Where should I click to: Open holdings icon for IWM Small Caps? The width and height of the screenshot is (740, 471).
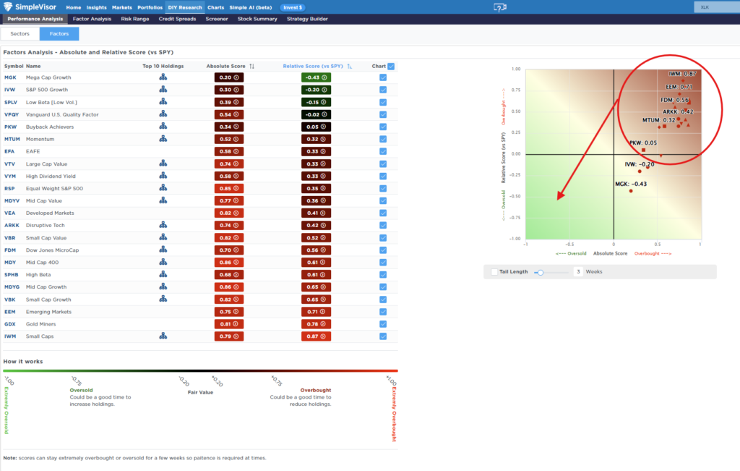163,336
